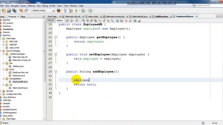Screen dimensions: 223x125
Task: Switch to the HibernateUtil.java editor tab
Action: (x=140, y=17)
